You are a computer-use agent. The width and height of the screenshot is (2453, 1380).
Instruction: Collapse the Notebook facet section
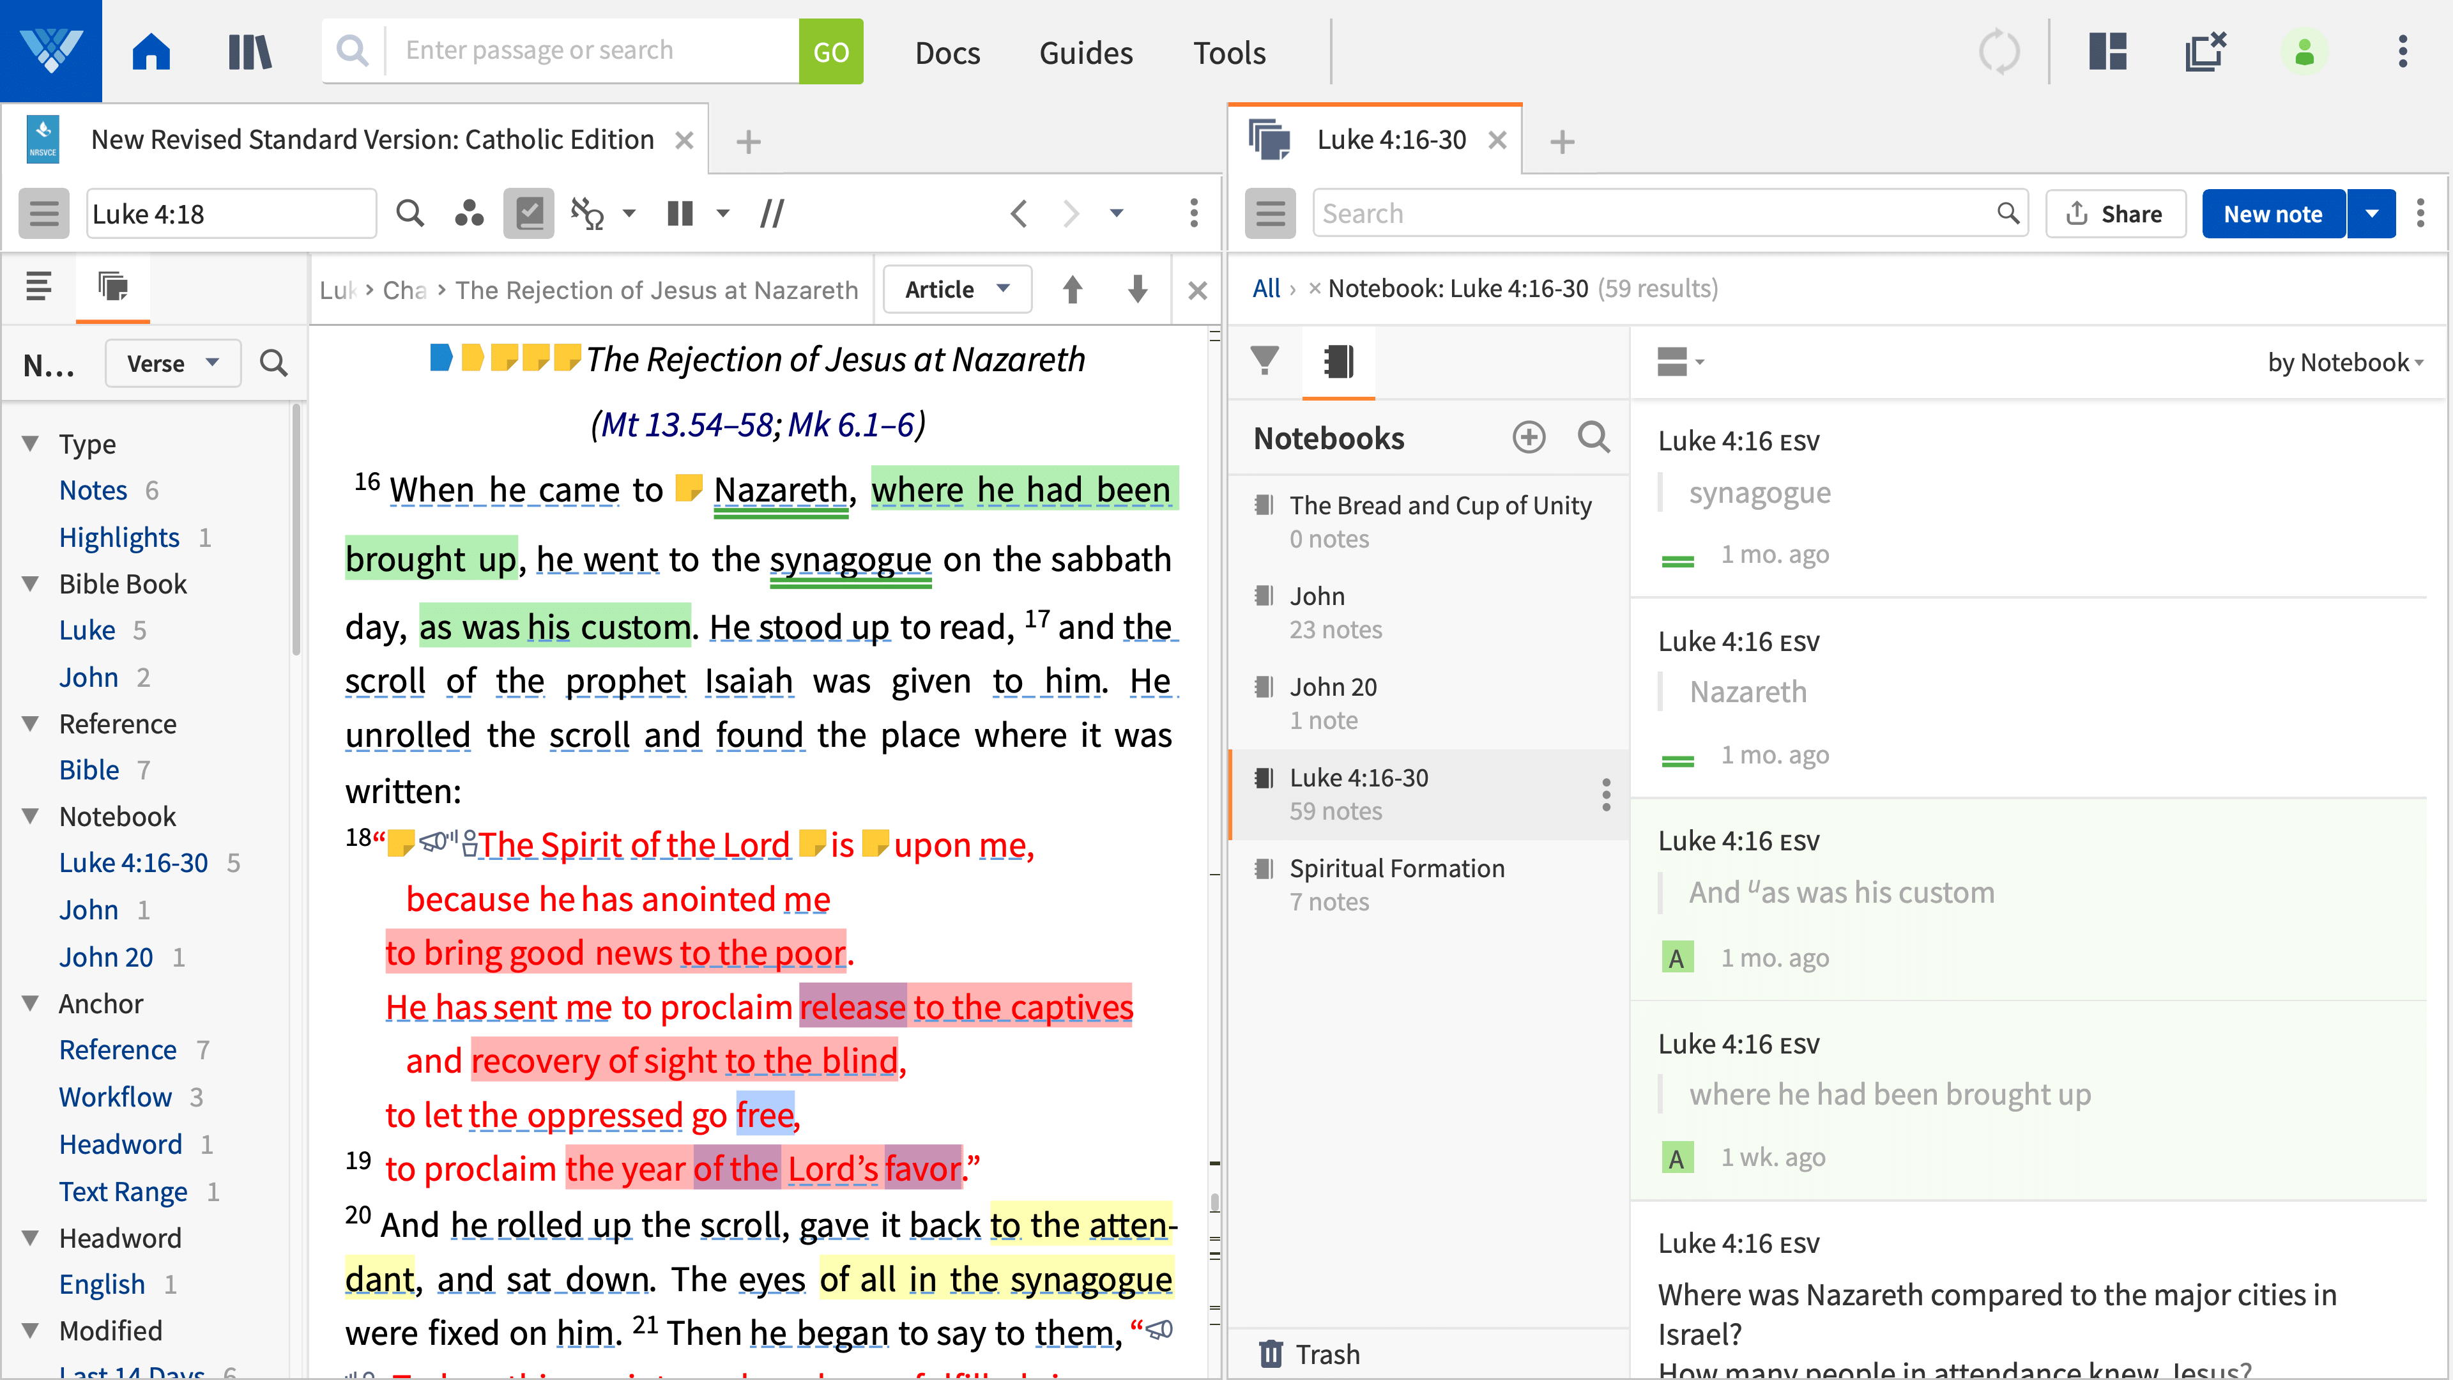click(x=31, y=816)
